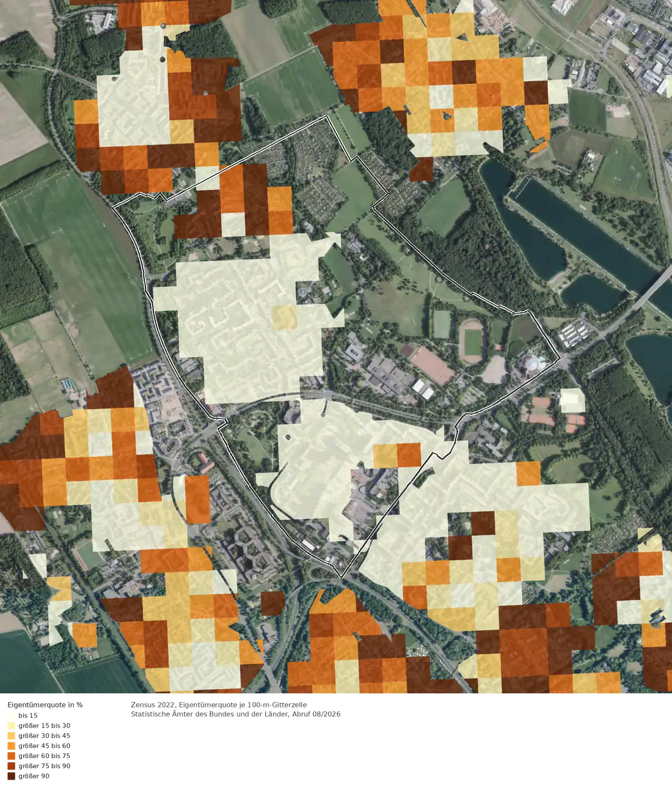Click the legend label "größer 75 bis 90"
672x790 pixels.
[45, 766]
